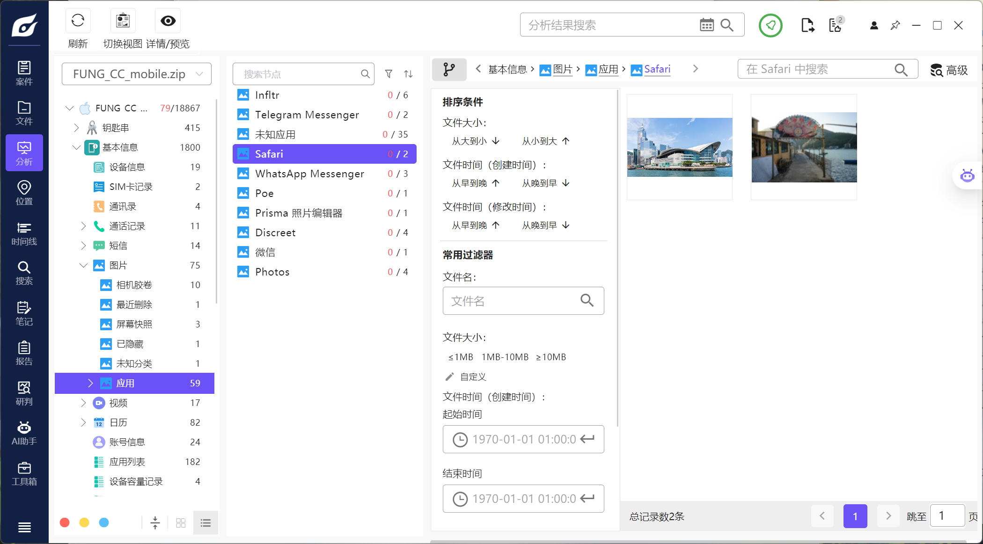
Task: Switch to list view mode icon
Action: [x=205, y=522]
